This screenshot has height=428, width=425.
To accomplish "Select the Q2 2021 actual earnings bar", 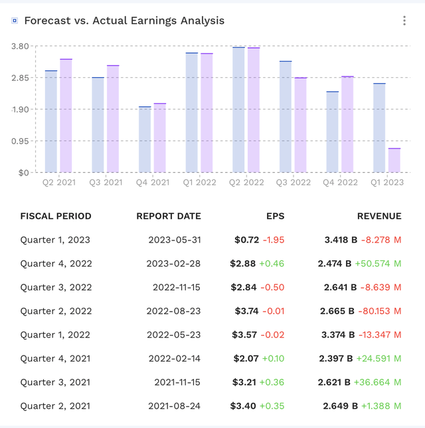I will click(66, 116).
